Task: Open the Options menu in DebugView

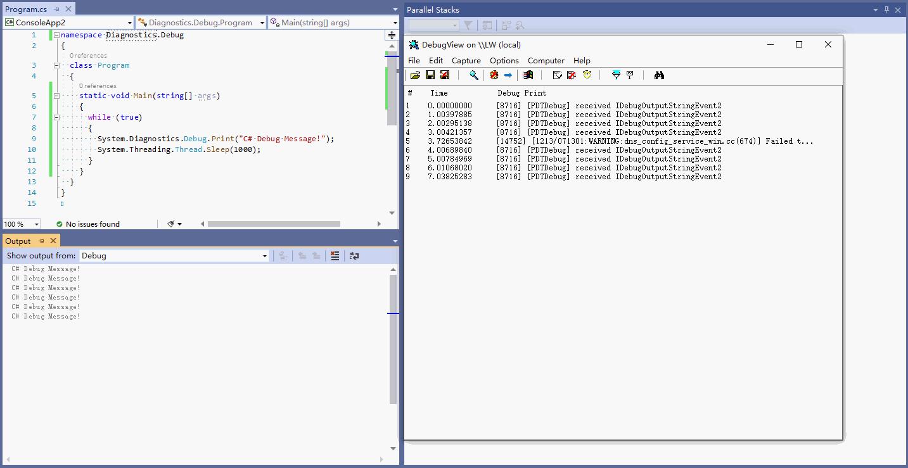Action: click(x=504, y=61)
